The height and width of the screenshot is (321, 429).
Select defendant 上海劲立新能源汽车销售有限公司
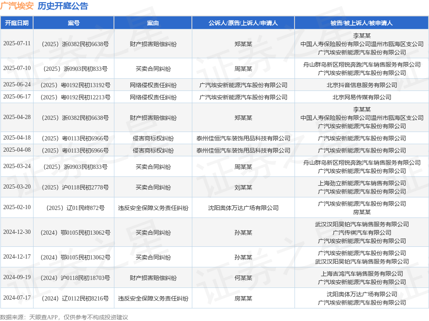click(362, 184)
